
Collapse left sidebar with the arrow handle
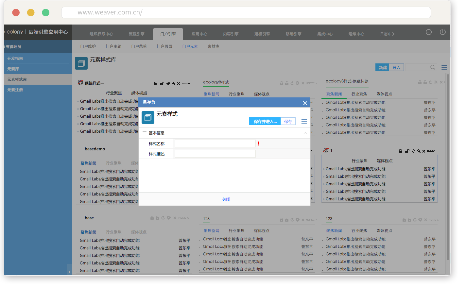69,272
